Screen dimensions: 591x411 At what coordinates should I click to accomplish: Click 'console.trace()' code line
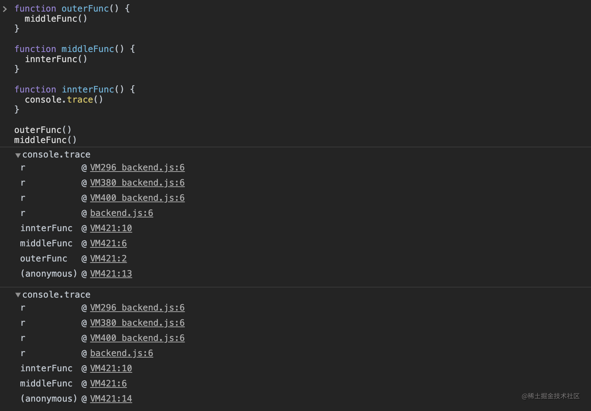click(64, 100)
